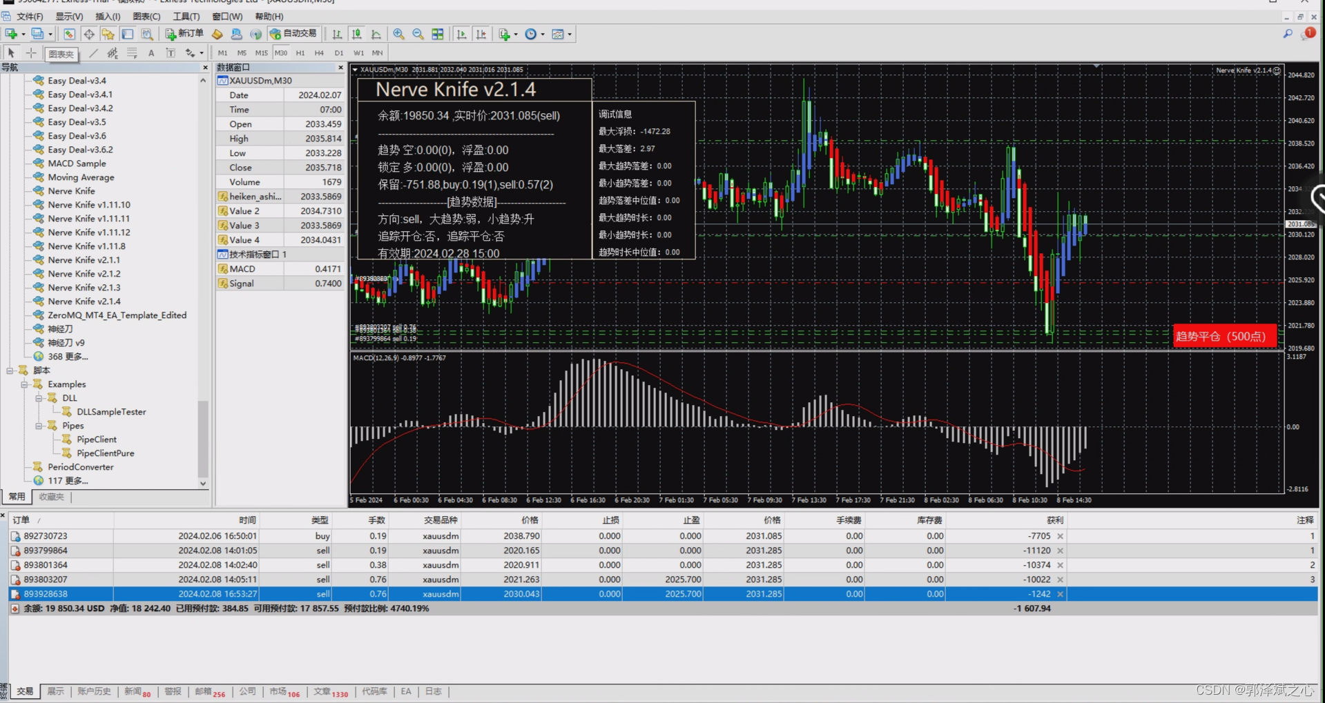Open the indicators list dropdown arrow
The height and width of the screenshot is (703, 1325).
click(516, 34)
